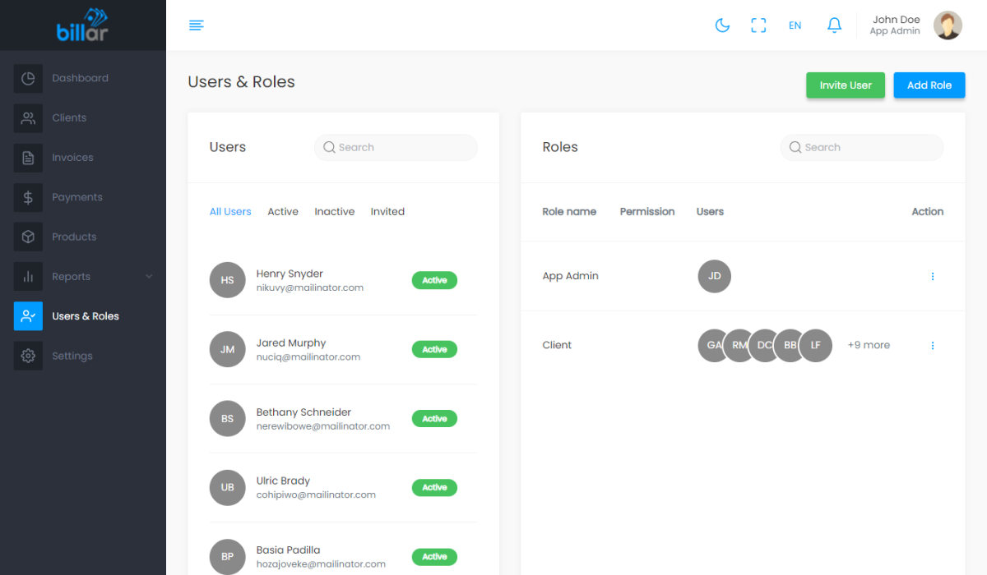Show the +9 more client users
The height and width of the screenshot is (575, 987).
click(x=869, y=345)
